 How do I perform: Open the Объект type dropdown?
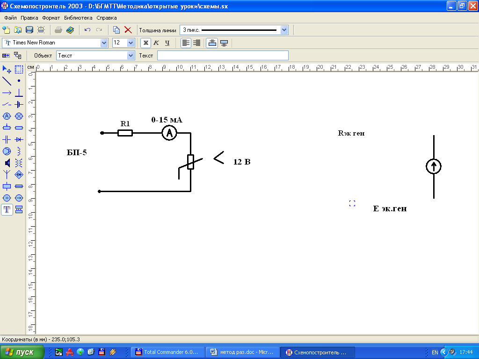pos(131,56)
